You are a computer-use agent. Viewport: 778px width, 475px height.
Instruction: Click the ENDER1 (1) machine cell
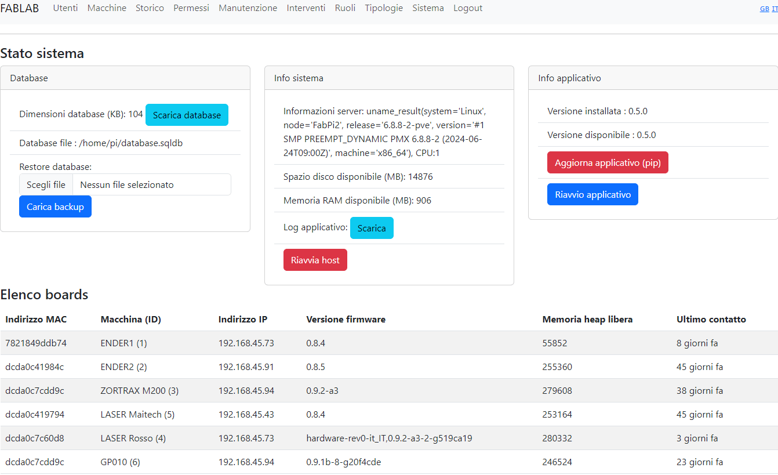tap(123, 343)
